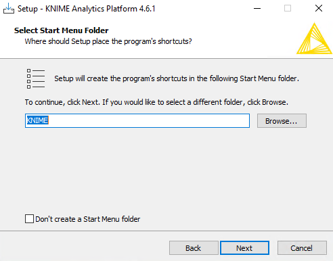Click the Start Menu list icon

[x=36, y=78]
